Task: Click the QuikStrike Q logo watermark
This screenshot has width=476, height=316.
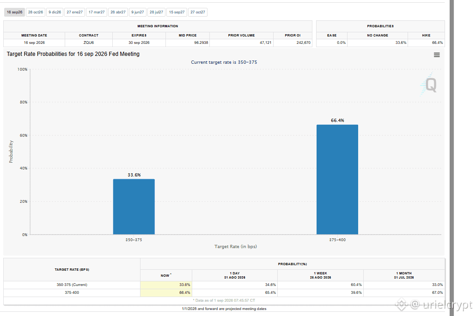Action: 429,85
